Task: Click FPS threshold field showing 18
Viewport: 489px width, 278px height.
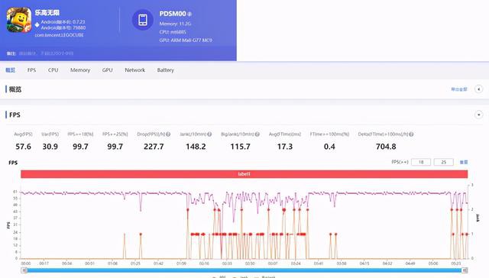Action: [x=421, y=162]
